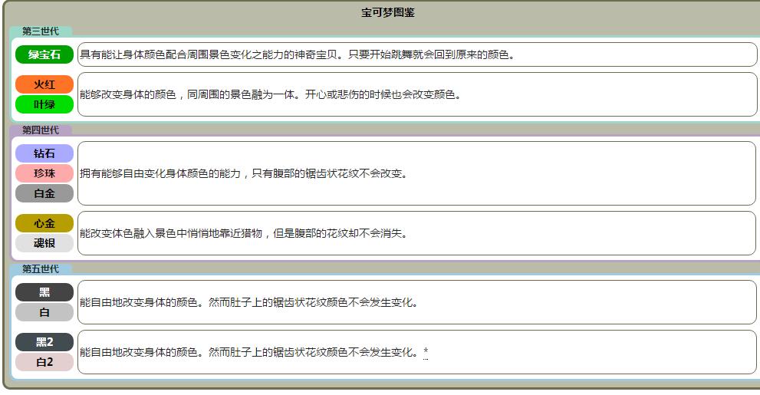Click the 第四世代 generation heading
This screenshot has height=395, width=760.
[40, 130]
